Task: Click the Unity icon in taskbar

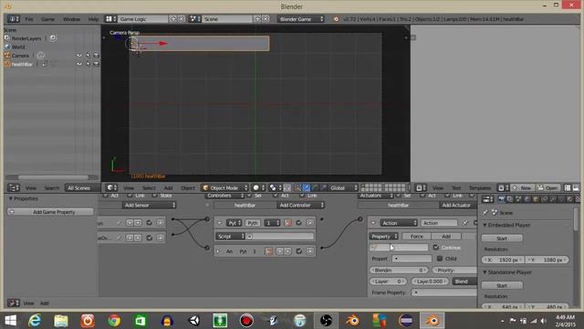Action: tap(194, 321)
